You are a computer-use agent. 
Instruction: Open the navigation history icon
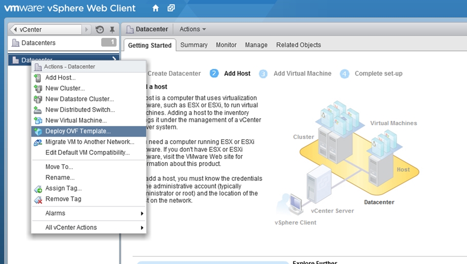[x=100, y=30]
